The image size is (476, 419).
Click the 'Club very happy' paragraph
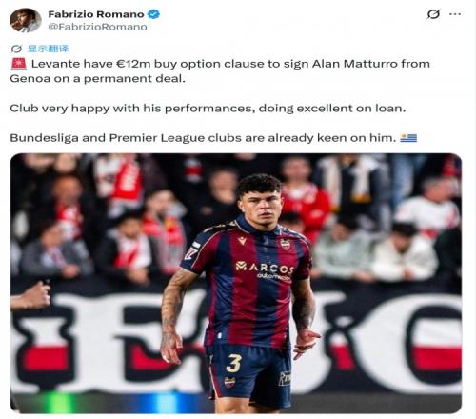click(x=208, y=109)
